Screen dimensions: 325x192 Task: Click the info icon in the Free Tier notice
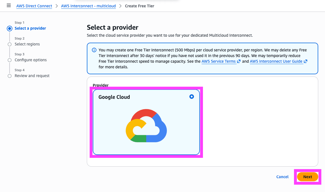(x=94, y=50)
